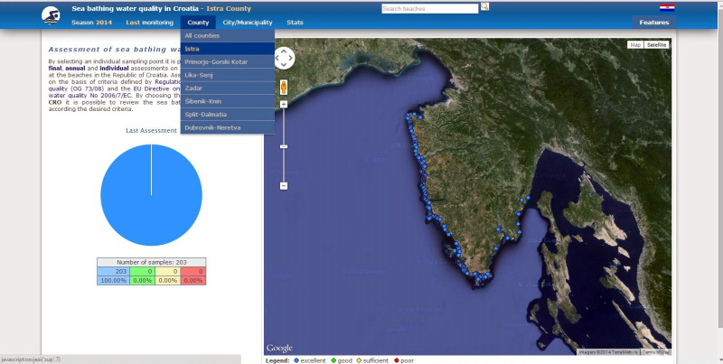Click the swimmer logo icon

coord(52,15)
